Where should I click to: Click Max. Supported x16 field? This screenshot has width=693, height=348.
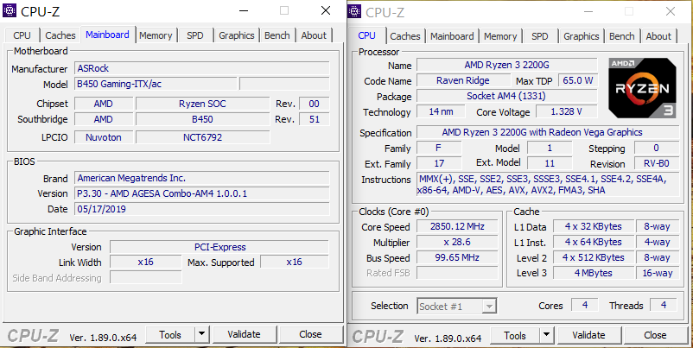tap(295, 262)
